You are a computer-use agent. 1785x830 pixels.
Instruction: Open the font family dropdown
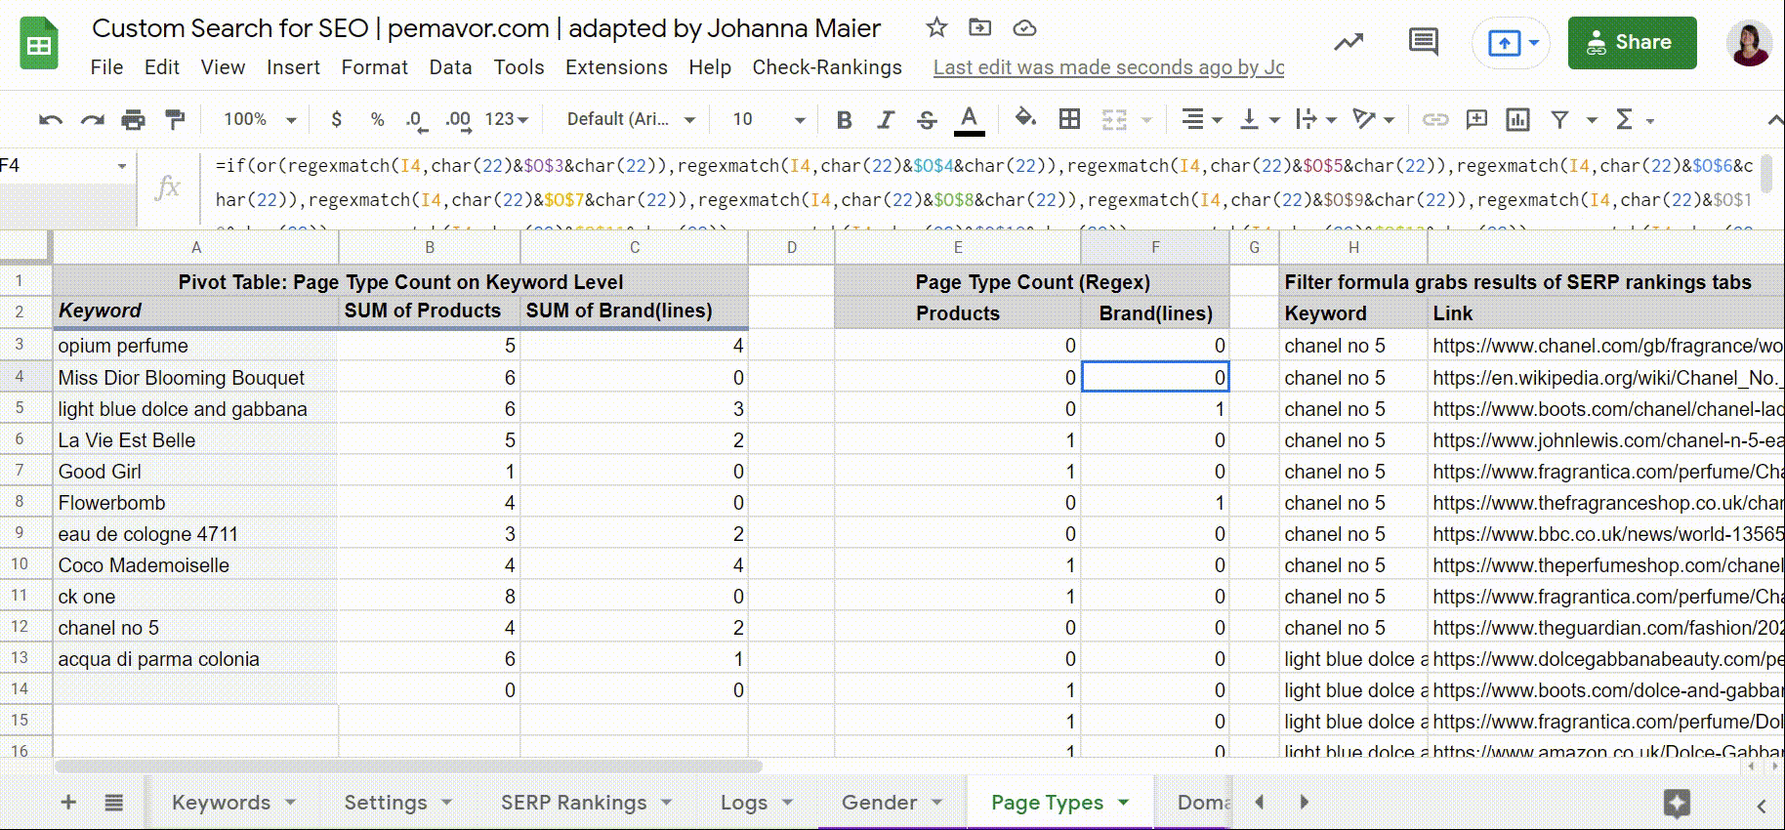[631, 119]
